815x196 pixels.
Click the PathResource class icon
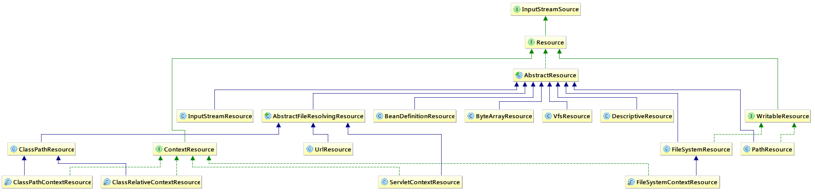(746, 149)
